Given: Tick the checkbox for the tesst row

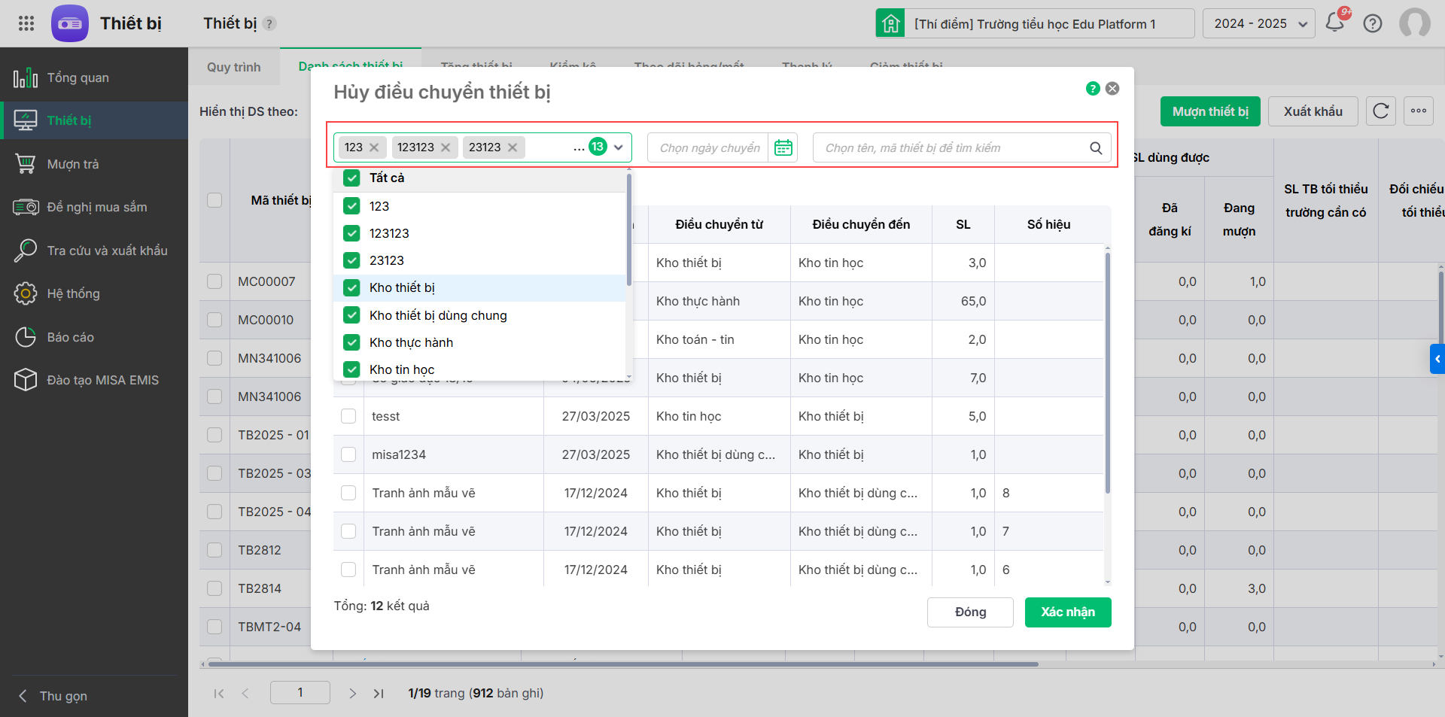Looking at the screenshot, I should 348,416.
